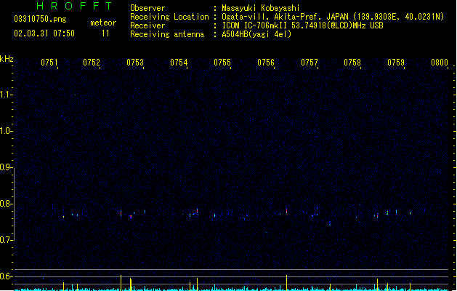Click the 1.0 kHz frequency label
The height and width of the screenshot is (291, 457).
(6, 131)
